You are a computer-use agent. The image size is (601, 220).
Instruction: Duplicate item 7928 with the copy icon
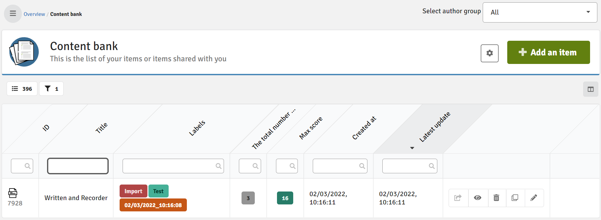(x=515, y=198)
